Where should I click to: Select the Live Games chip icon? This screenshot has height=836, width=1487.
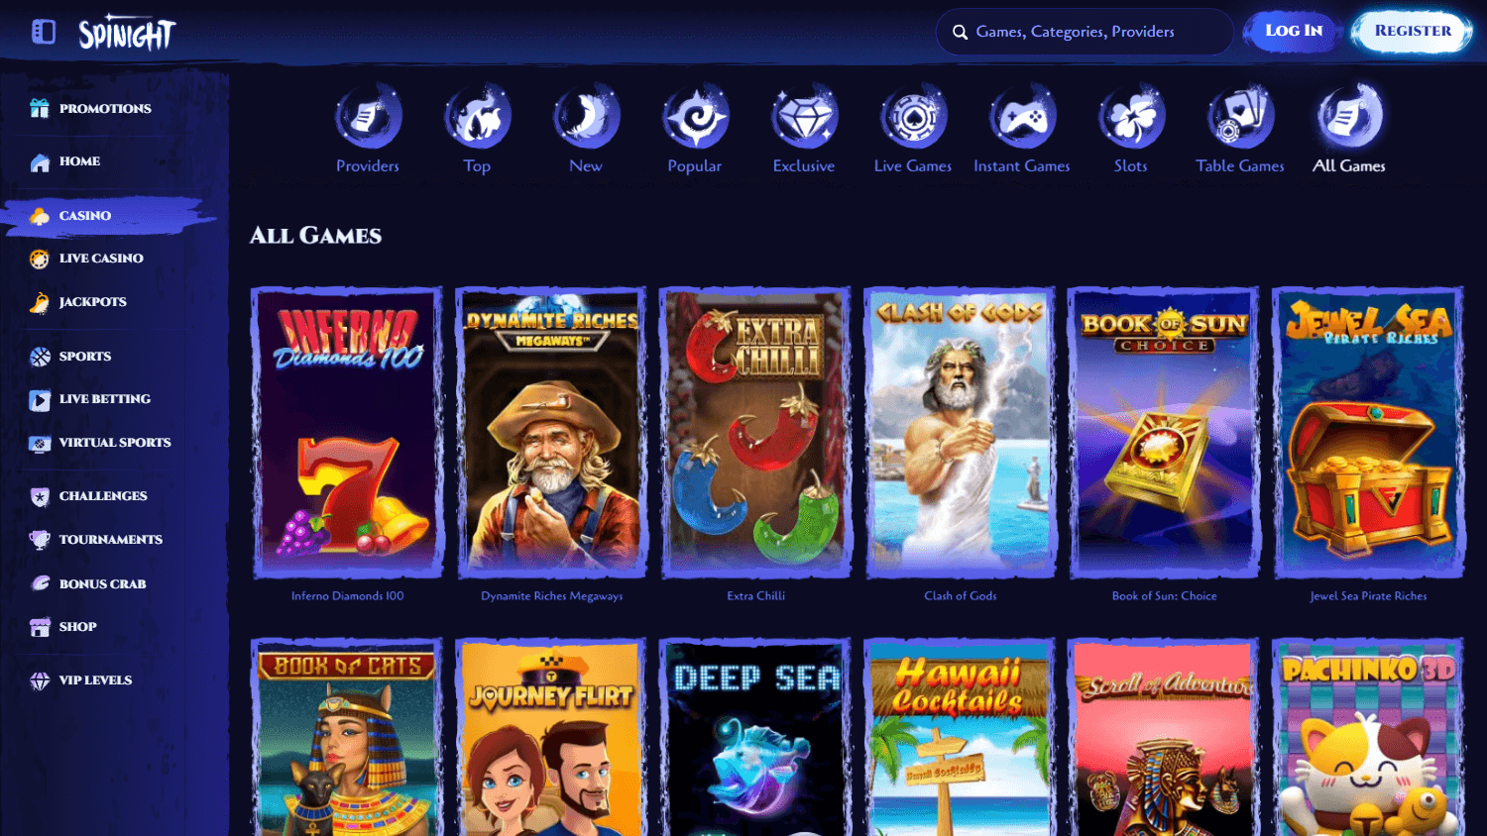913,117
